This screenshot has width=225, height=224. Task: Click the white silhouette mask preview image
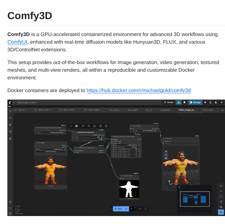(x=129, y=189)
